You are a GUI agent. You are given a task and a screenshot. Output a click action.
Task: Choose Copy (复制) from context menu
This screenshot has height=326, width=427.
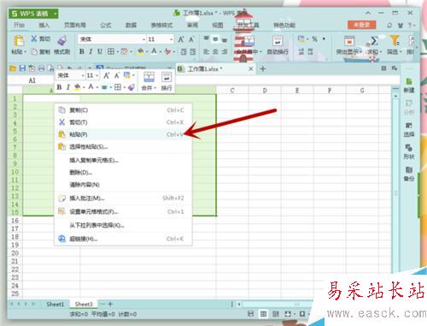123,110
